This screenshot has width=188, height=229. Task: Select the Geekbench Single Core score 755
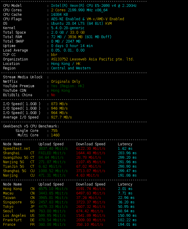click(54, 131)
